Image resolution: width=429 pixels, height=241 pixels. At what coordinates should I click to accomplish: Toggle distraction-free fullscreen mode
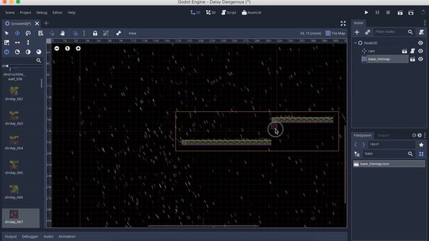pyautogui.click(x=343, y=23)
